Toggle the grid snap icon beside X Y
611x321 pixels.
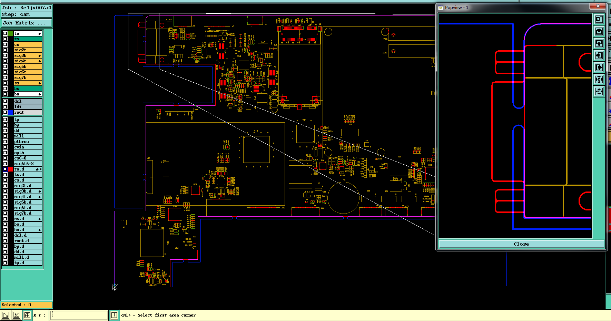click(27, 315)
